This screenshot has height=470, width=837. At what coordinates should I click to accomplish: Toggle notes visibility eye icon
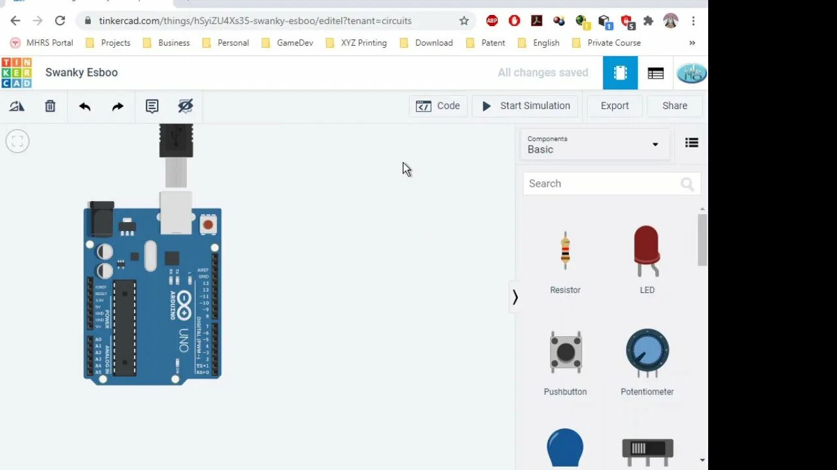(186, 106)
